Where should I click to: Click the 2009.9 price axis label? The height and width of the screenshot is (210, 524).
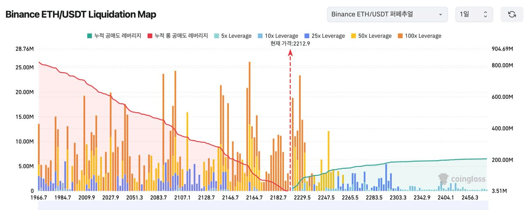86,198
